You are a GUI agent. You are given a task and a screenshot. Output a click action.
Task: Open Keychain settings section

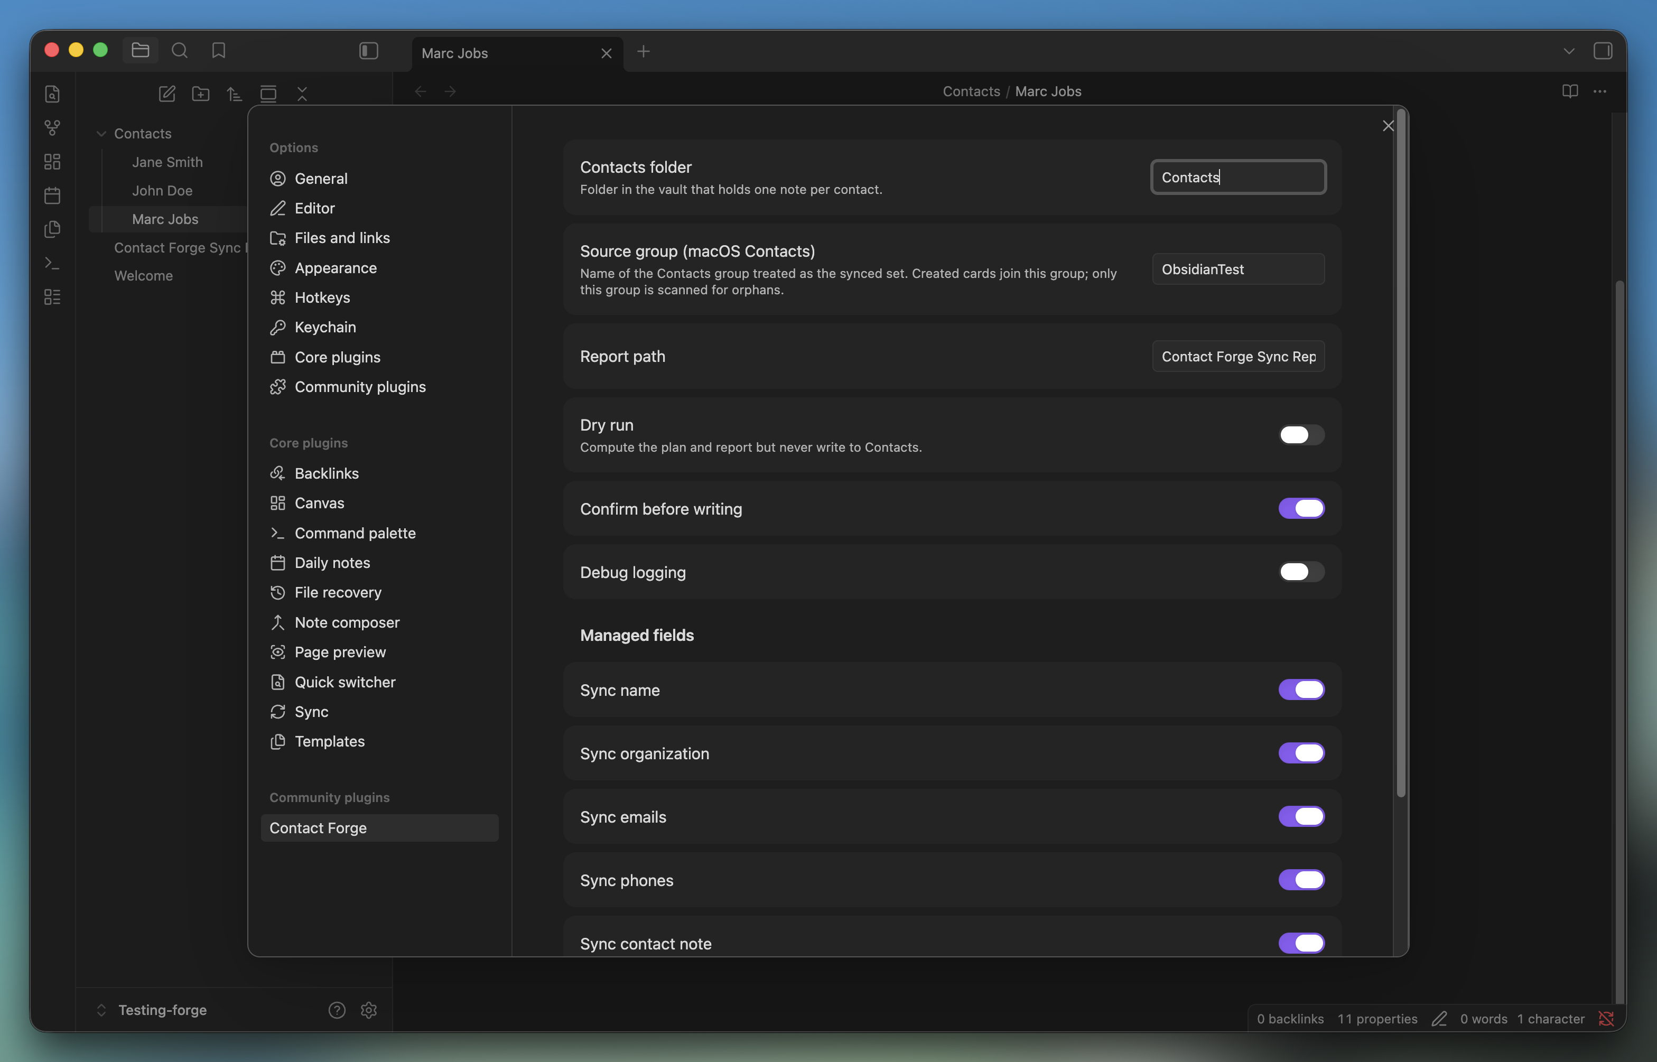[379, 328]
